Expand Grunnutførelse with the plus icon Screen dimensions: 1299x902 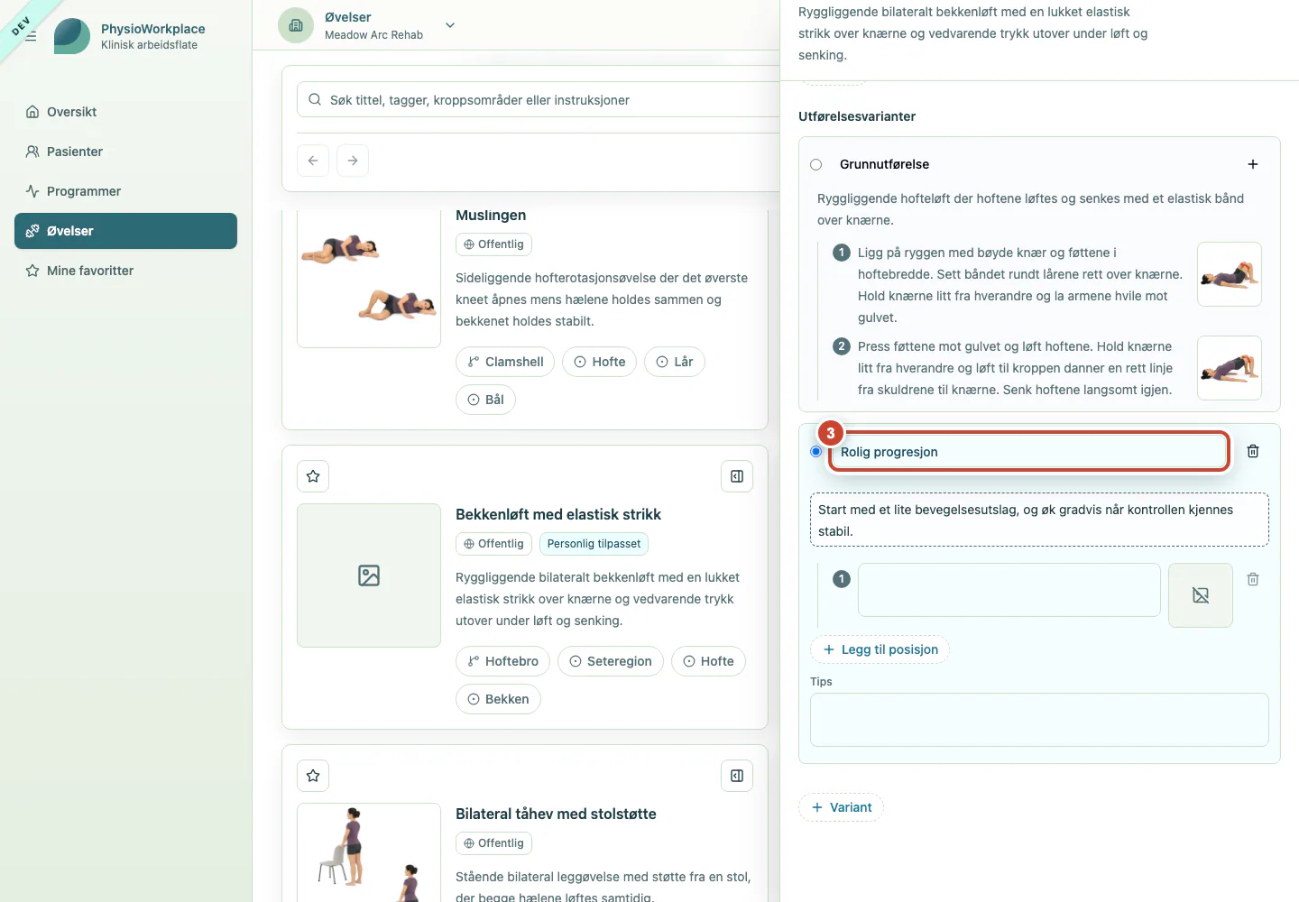tap(1253, 164)
